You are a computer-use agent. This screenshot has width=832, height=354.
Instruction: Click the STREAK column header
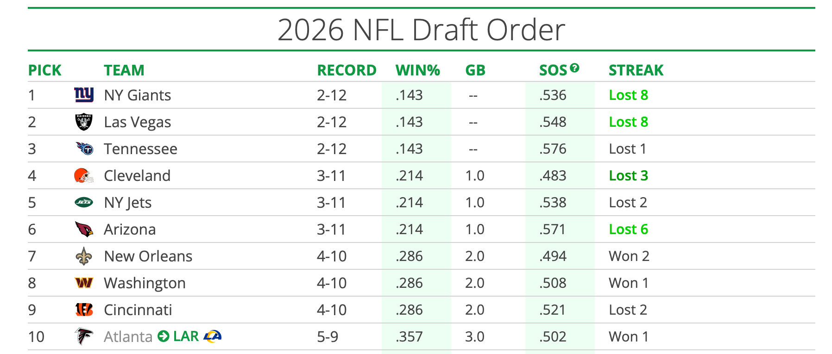[636, 70]
